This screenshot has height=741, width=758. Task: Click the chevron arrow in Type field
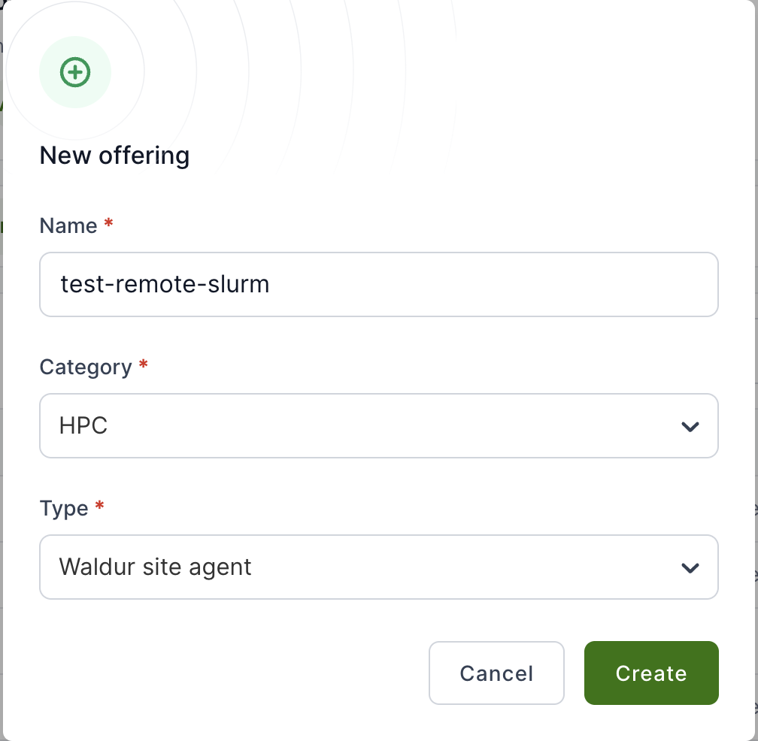click(x=690, y=567)
